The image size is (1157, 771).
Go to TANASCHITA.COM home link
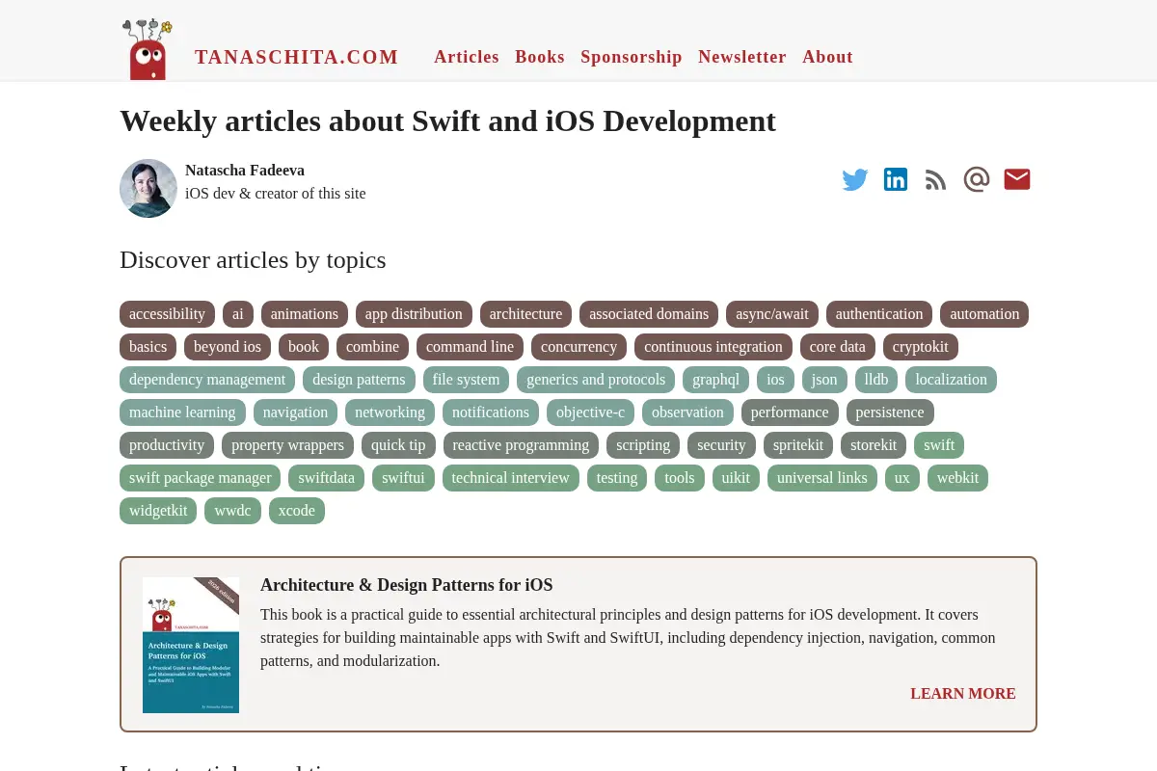click(x=297, y=57)
